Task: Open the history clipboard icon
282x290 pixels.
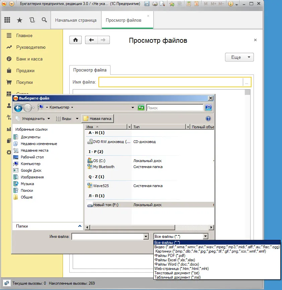Action: pos(32,20)
